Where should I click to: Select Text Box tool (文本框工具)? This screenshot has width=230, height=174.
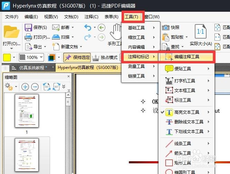186,90
